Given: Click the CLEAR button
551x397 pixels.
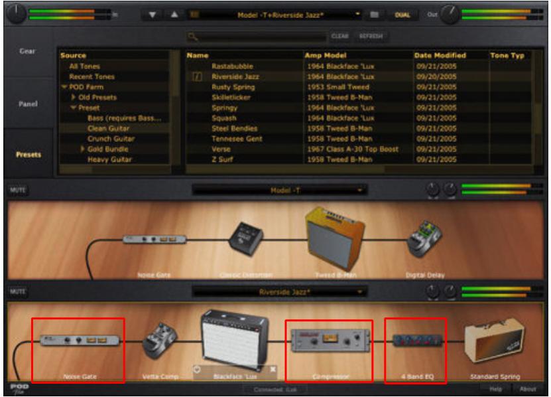Looking at the screenshot, I should [339, 36].
